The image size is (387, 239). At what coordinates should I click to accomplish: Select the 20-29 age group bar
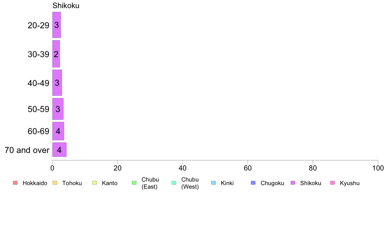point(57,25)
